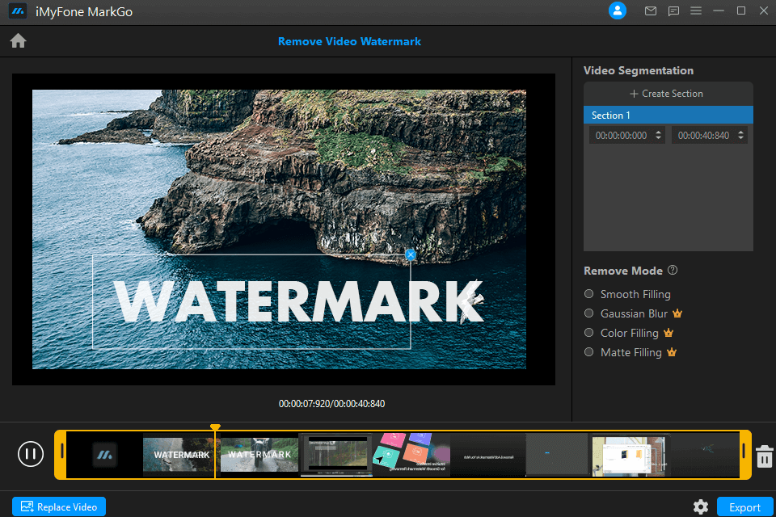The width and height of the screenshot is (776, 517).
Task: Open the feedback chat icon in title bar
Action: pyautogui.click(x=673, y=11)
